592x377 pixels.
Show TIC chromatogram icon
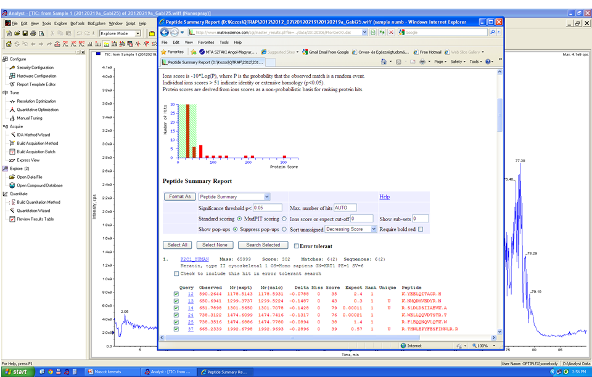click(x=66, y=44)
